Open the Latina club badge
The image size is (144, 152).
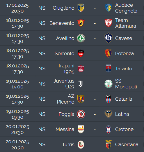tap(109, 114)
